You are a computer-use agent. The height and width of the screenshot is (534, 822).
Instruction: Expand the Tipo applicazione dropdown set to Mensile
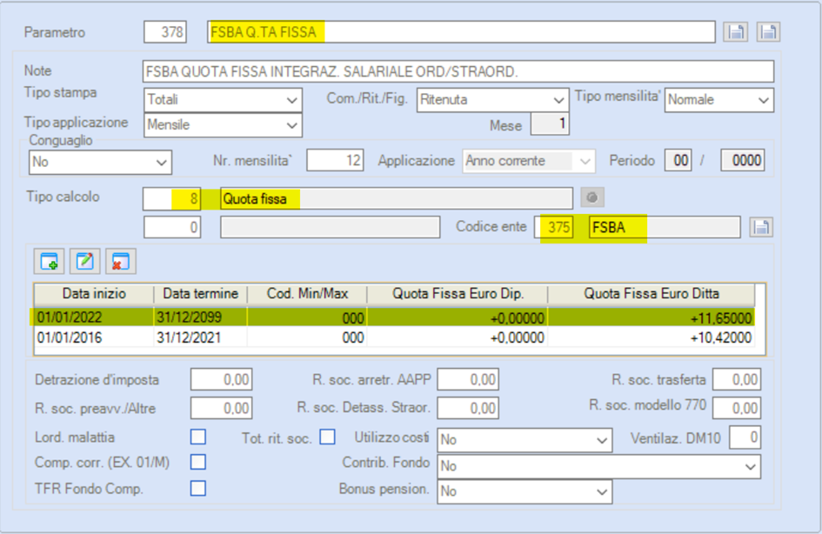pyautogui.click(x=223, y=125)
